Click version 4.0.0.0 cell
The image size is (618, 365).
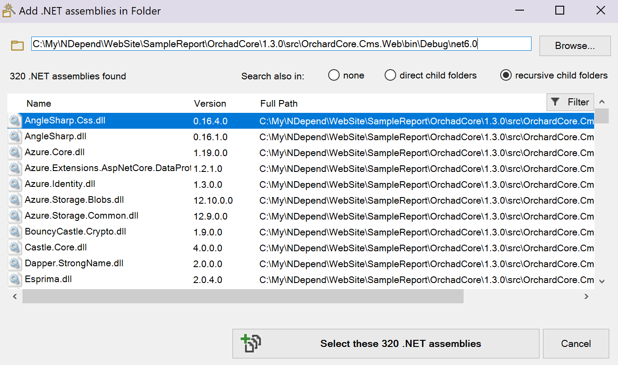click(208, 248)
